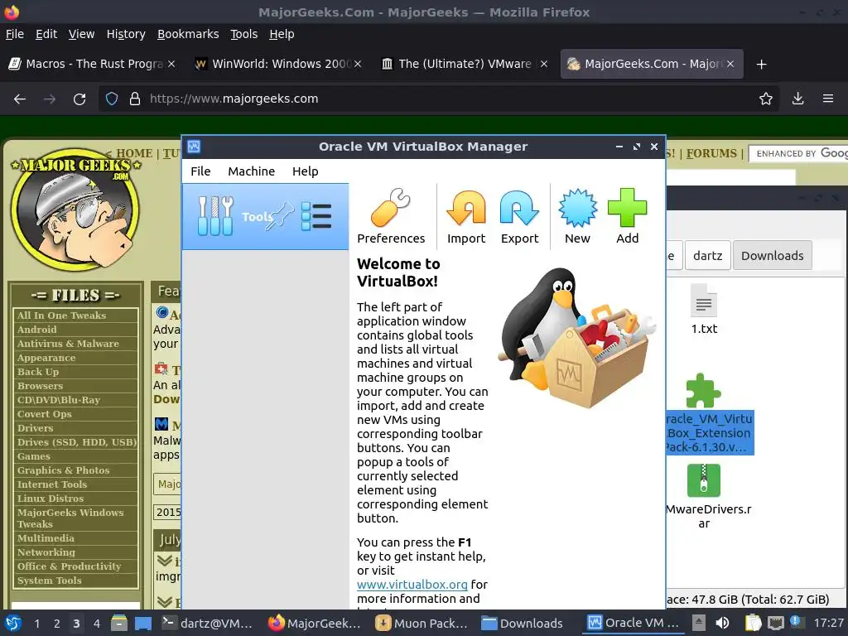Open Firefox Edit menu
This screenshot has height=636, width=848.
[x=46, y=34]
